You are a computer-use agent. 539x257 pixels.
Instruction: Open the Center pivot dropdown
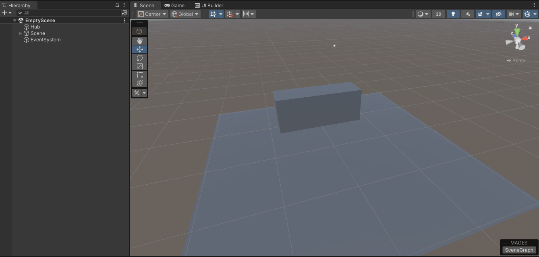pyautogui.click(x=152, y=14)
